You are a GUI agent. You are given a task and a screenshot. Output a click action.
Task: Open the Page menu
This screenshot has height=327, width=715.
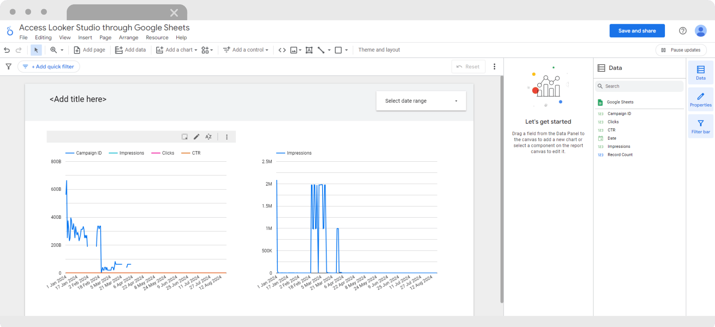pyautogui.click(x=105, y=38)
